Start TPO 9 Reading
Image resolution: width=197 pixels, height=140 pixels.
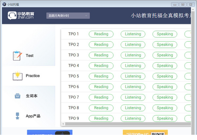click(101, 118)
